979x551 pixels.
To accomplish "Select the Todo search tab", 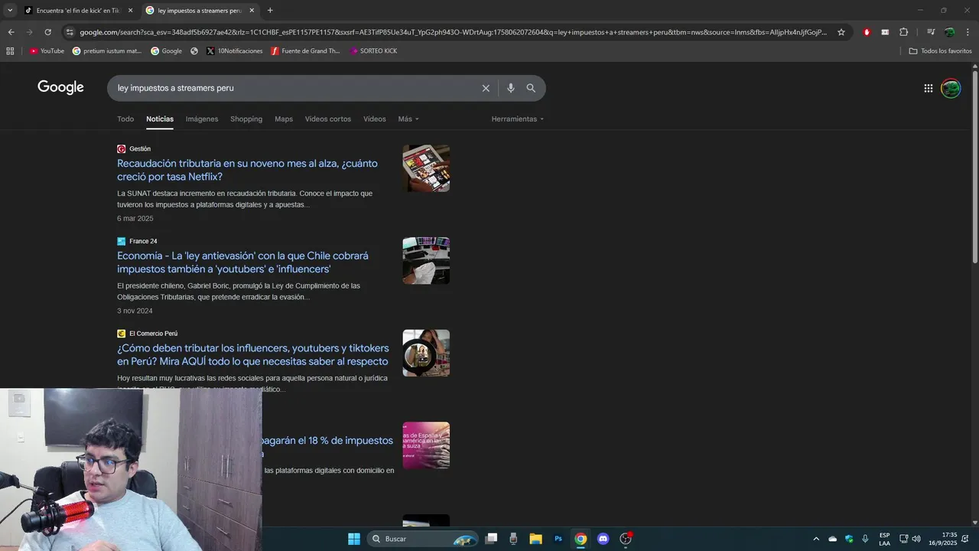I will [125, 119].
